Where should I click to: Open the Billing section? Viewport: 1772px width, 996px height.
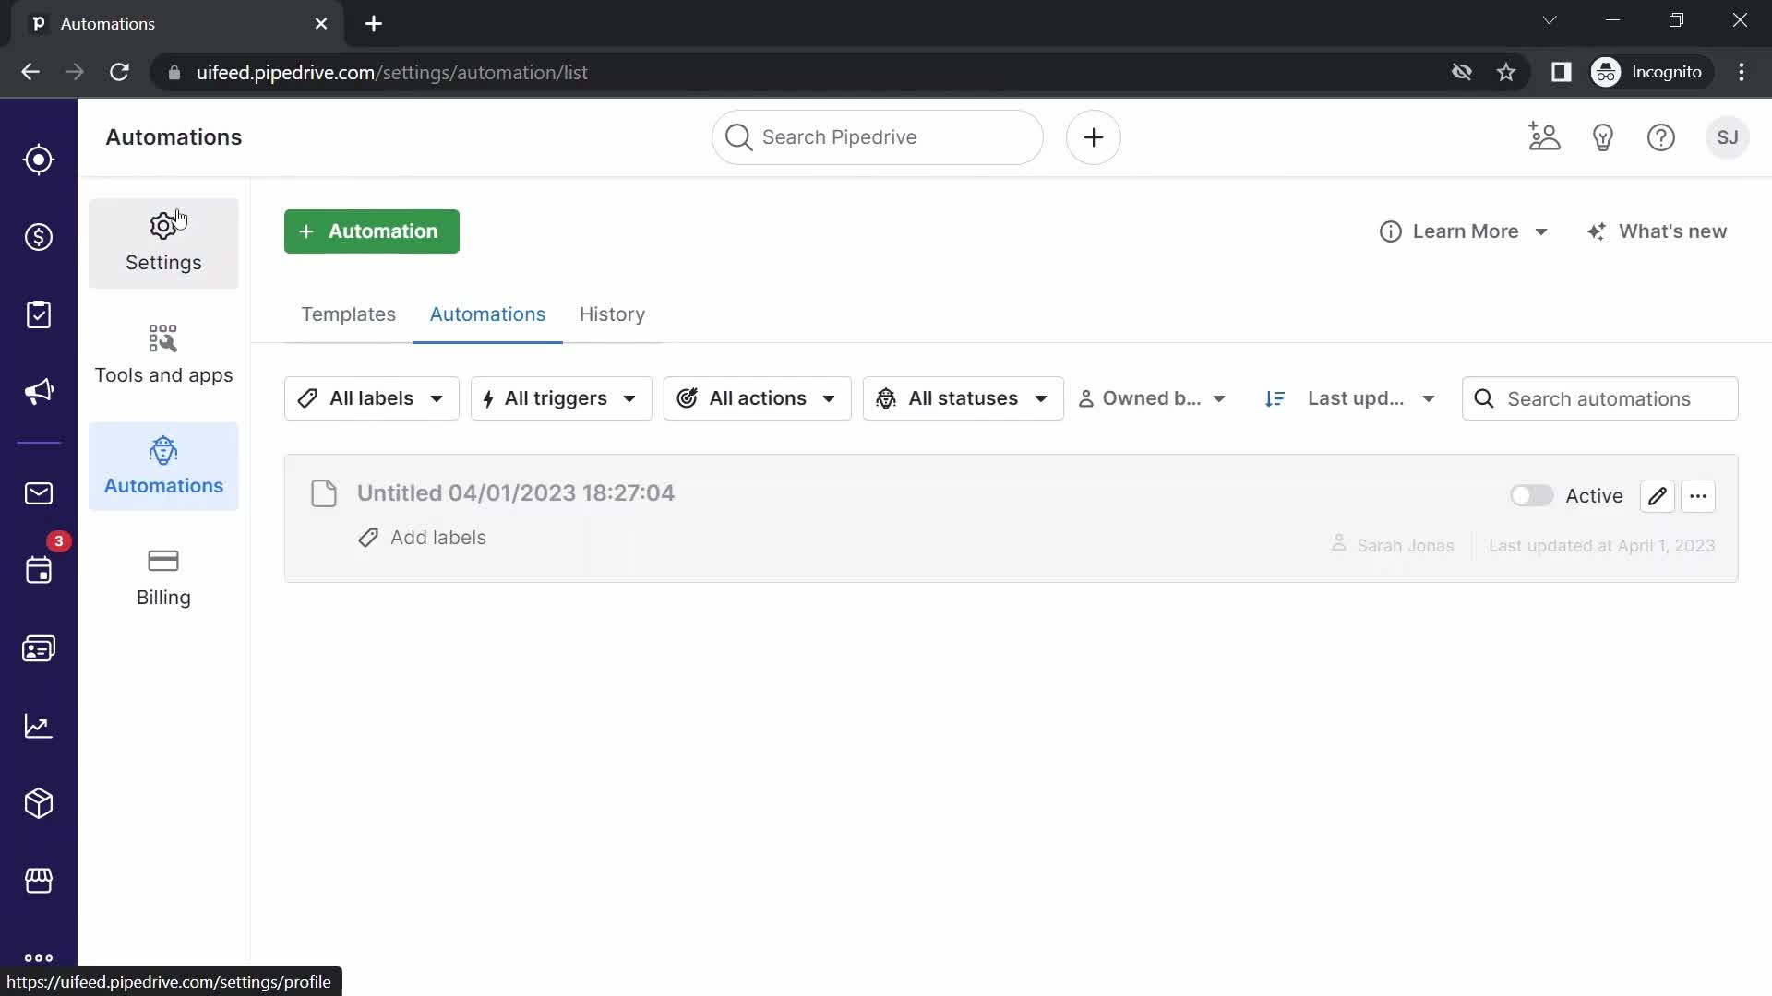pyautogui.click(x=163, y=578)
